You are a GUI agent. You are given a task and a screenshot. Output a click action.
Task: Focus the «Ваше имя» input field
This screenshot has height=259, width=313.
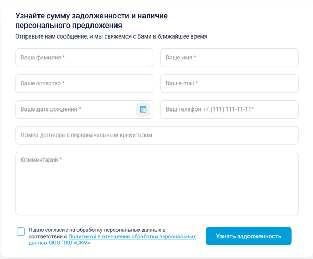(229, 58)
